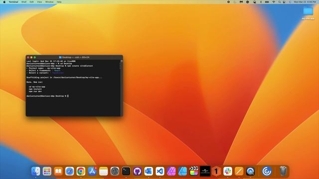The height and width of the screenshot is (179, 319).
Task: Launch the Books app from the Dock
Action: pyautogui.click(x=58, y=171)
